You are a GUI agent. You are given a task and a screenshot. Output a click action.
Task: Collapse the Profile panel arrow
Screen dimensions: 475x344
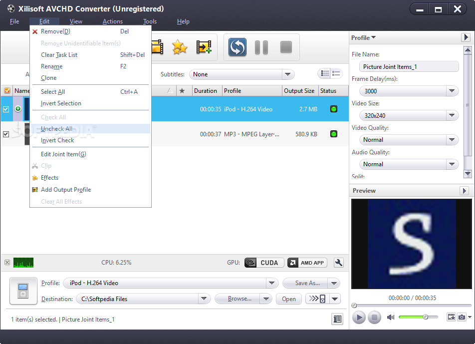coord(466,37)
